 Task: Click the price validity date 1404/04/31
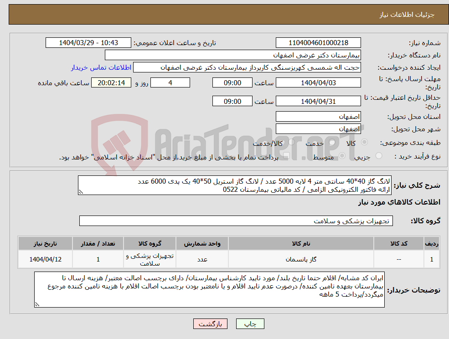318,101
